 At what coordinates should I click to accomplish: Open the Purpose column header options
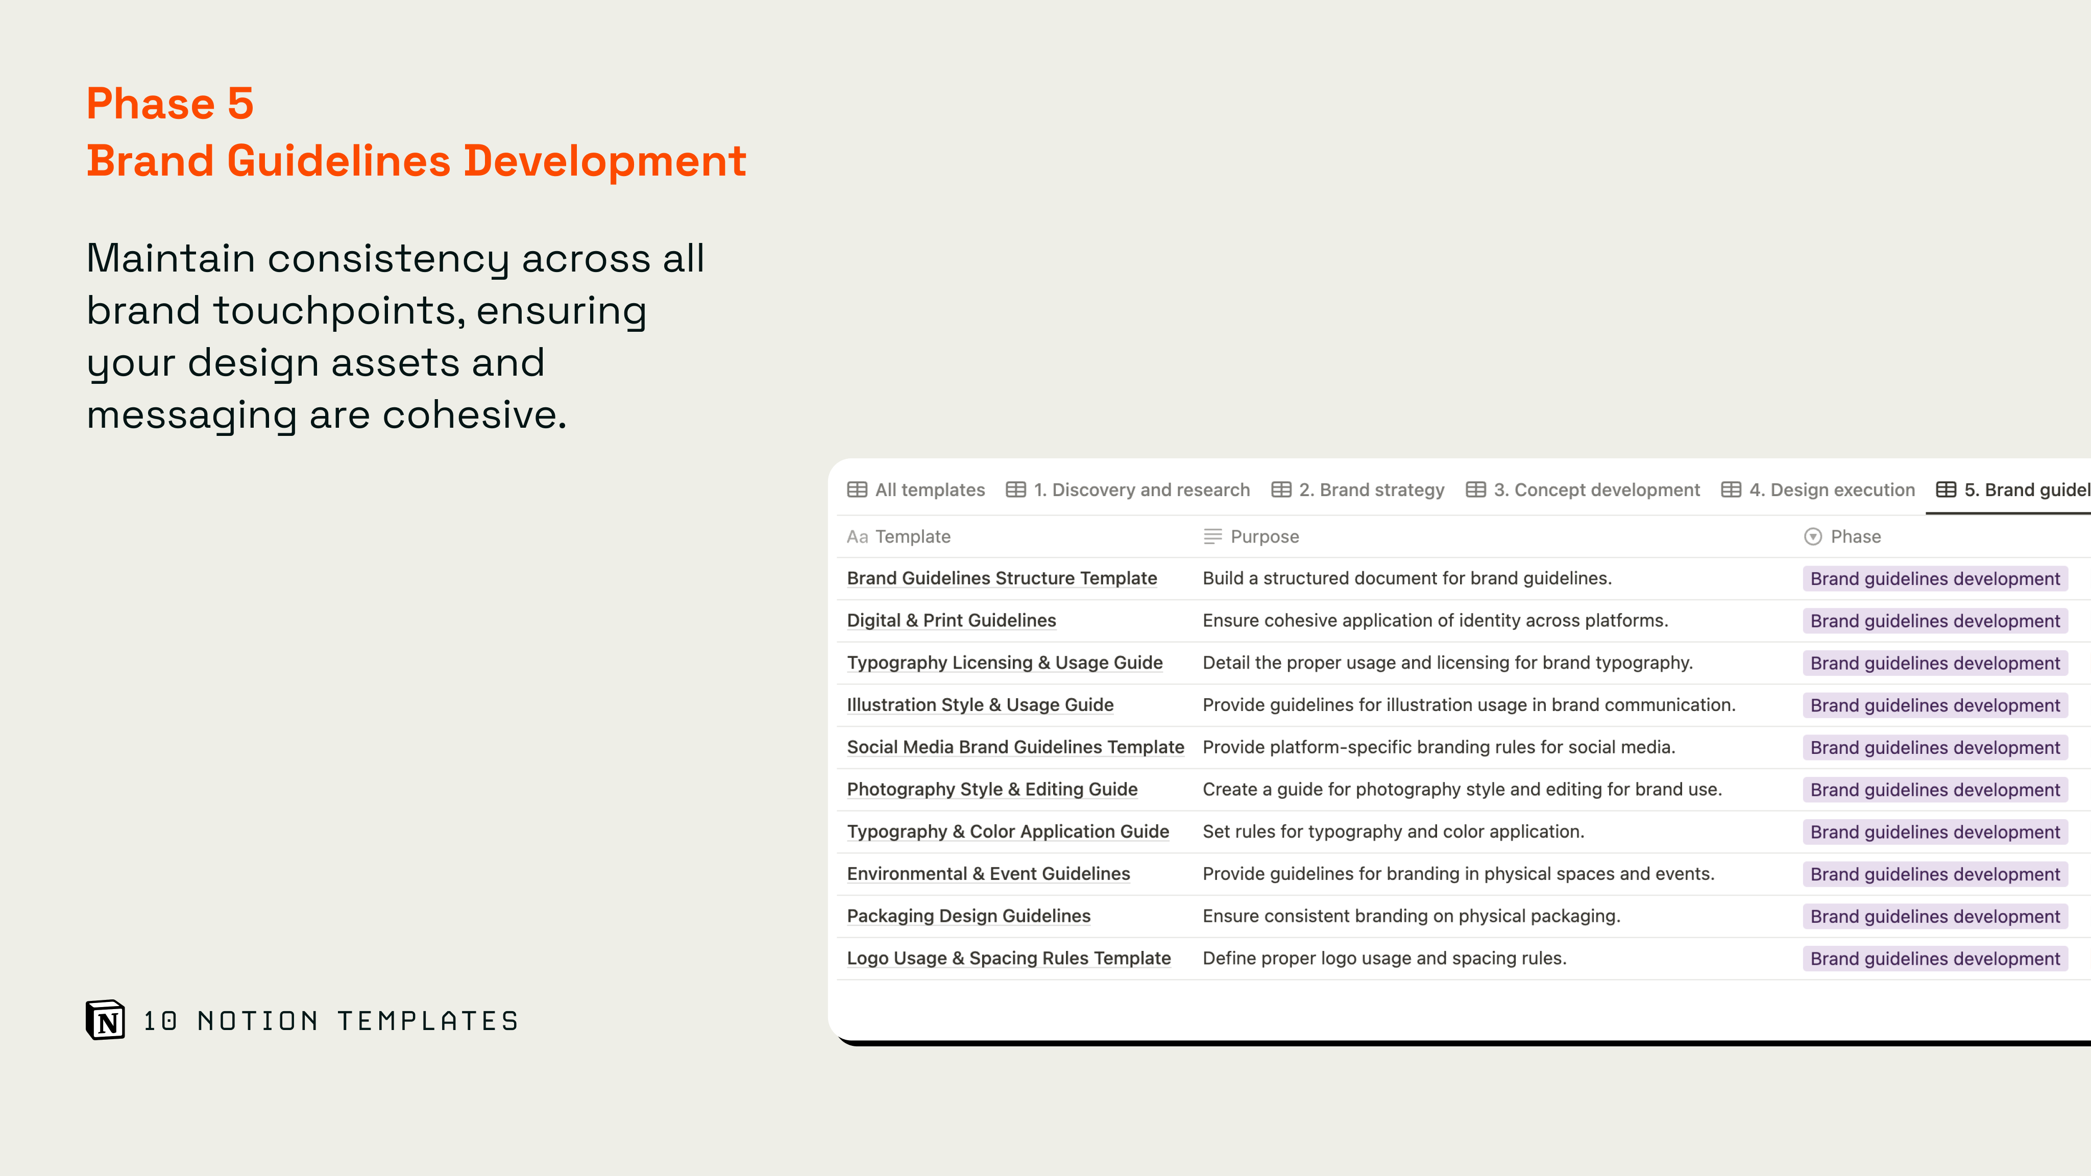[x=1264, y=536]
